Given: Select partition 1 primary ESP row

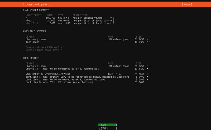Looking at the screenshot, I should click(x=87, y=77).
